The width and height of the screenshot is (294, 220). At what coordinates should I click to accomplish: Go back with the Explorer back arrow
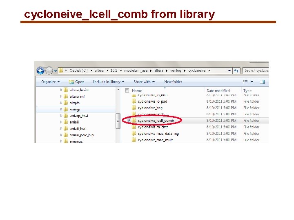click(x=40, y=71)
